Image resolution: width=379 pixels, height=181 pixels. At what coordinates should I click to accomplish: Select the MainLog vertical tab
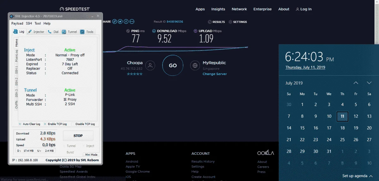(x=17, y=56)
